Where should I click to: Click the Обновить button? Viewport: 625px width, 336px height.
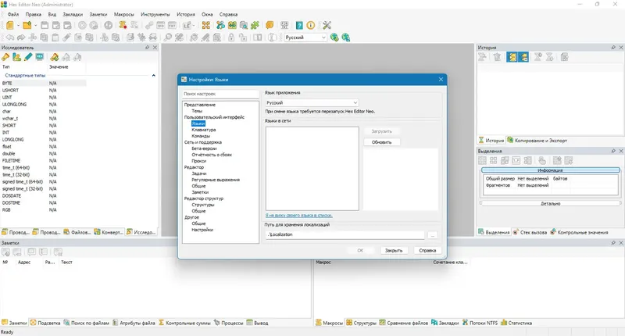click(x=382, y=142)
